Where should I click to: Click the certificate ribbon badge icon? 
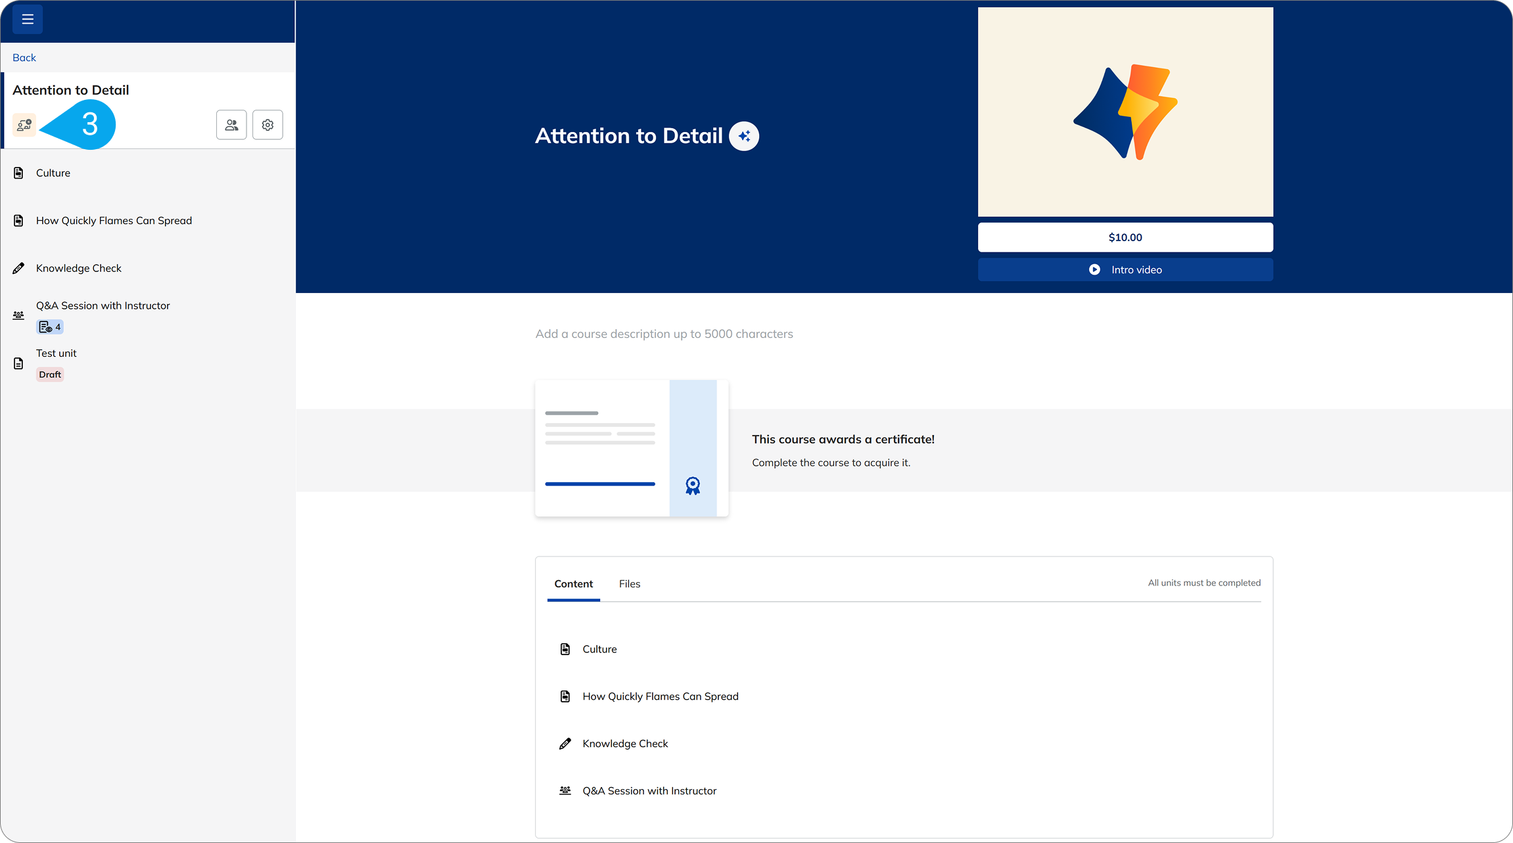[x=693, y=486]
